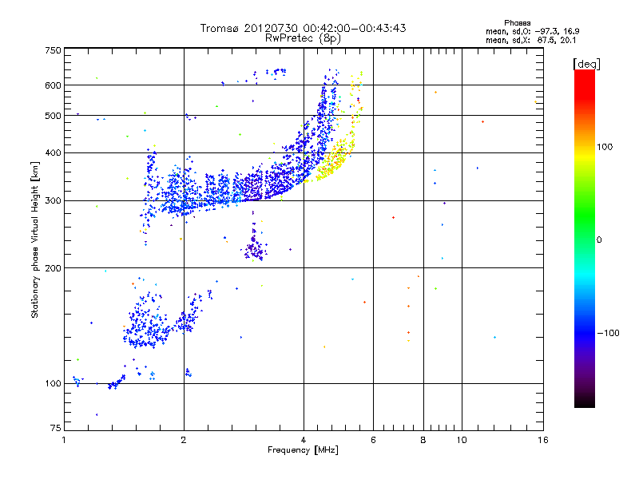Click the green zone of the colorbar near 0
Screen dimensions: 639x479
585,222
